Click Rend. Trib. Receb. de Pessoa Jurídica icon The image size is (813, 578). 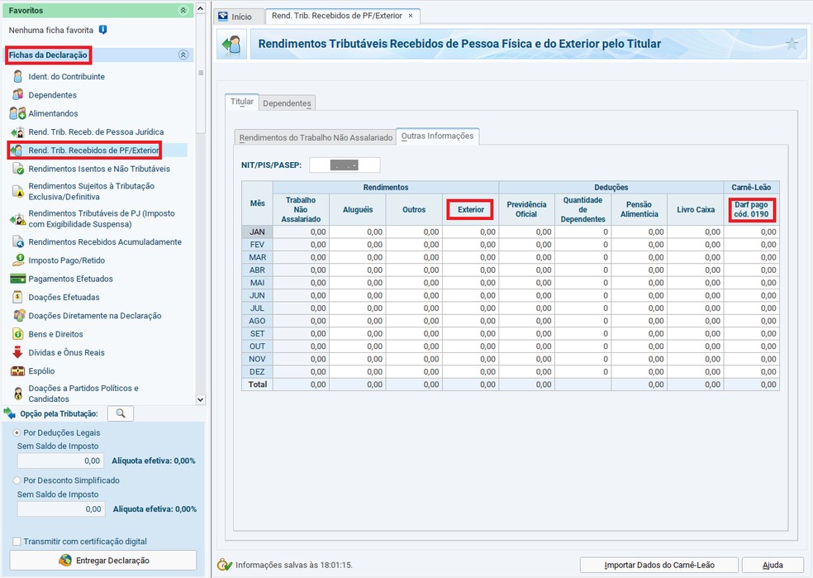tap(17, 131)
